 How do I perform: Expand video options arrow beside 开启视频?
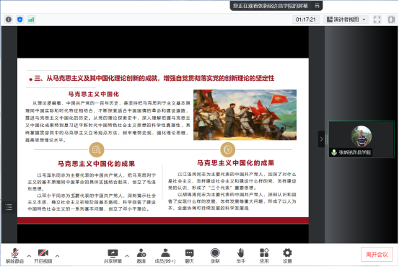point(57,255)
